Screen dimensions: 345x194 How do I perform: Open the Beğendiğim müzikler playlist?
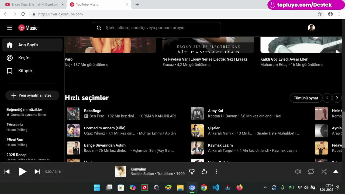click(x=32, y=112)
